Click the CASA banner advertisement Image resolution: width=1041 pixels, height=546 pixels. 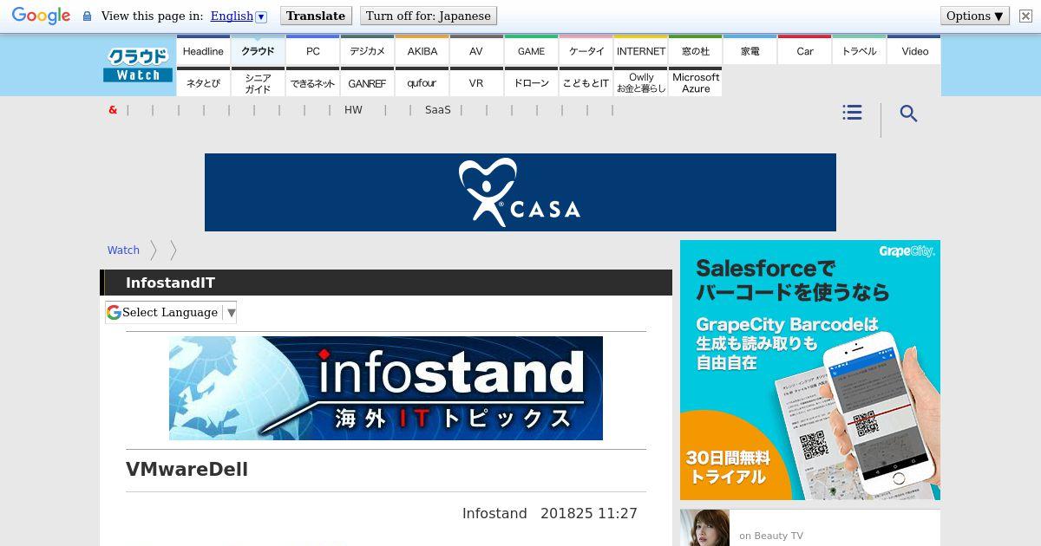click(x=520, y=192)
